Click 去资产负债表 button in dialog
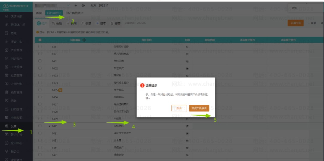 tap(199, 108)
